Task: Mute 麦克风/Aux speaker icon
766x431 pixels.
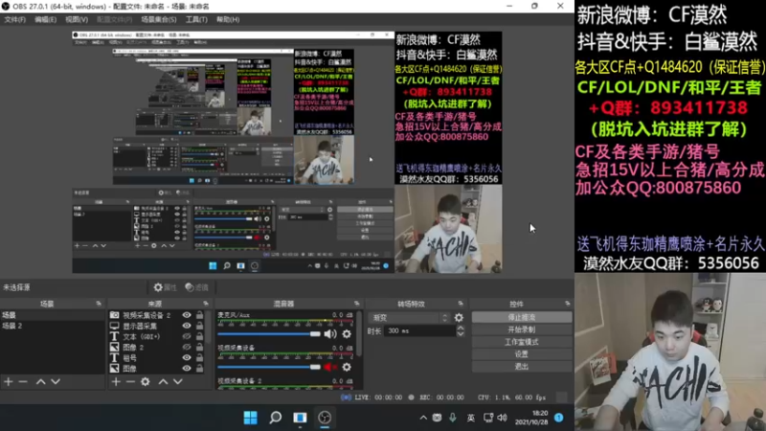Action: point(330,334)
